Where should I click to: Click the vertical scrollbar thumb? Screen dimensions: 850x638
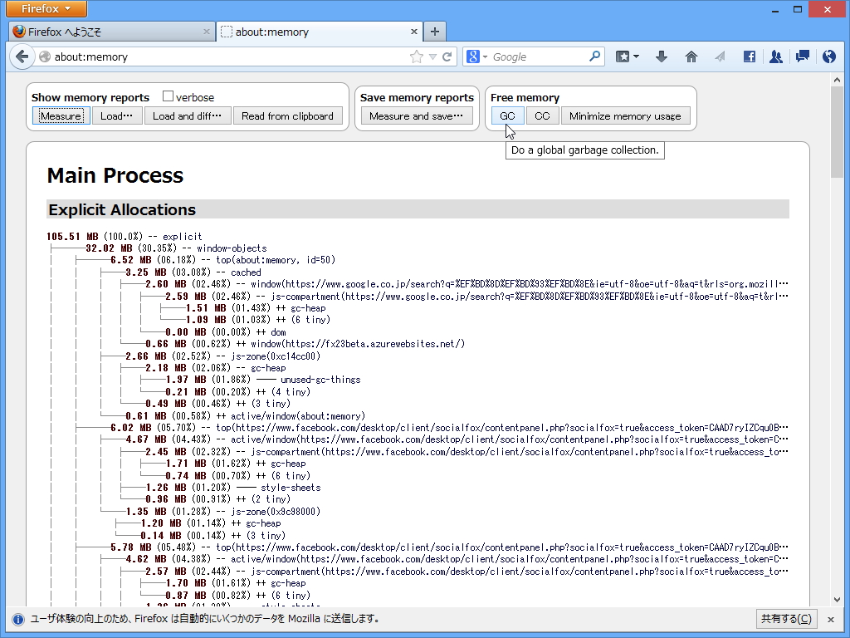point(837,132)
